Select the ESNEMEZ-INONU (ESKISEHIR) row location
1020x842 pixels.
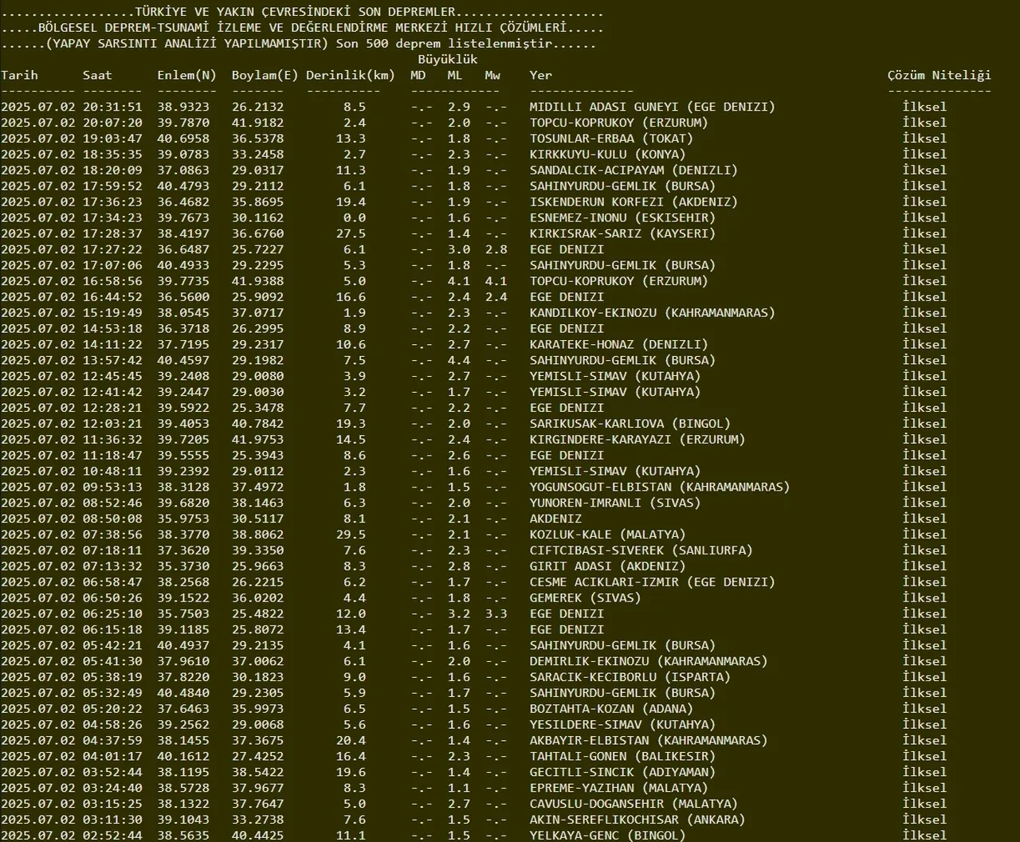pos(622,217)
